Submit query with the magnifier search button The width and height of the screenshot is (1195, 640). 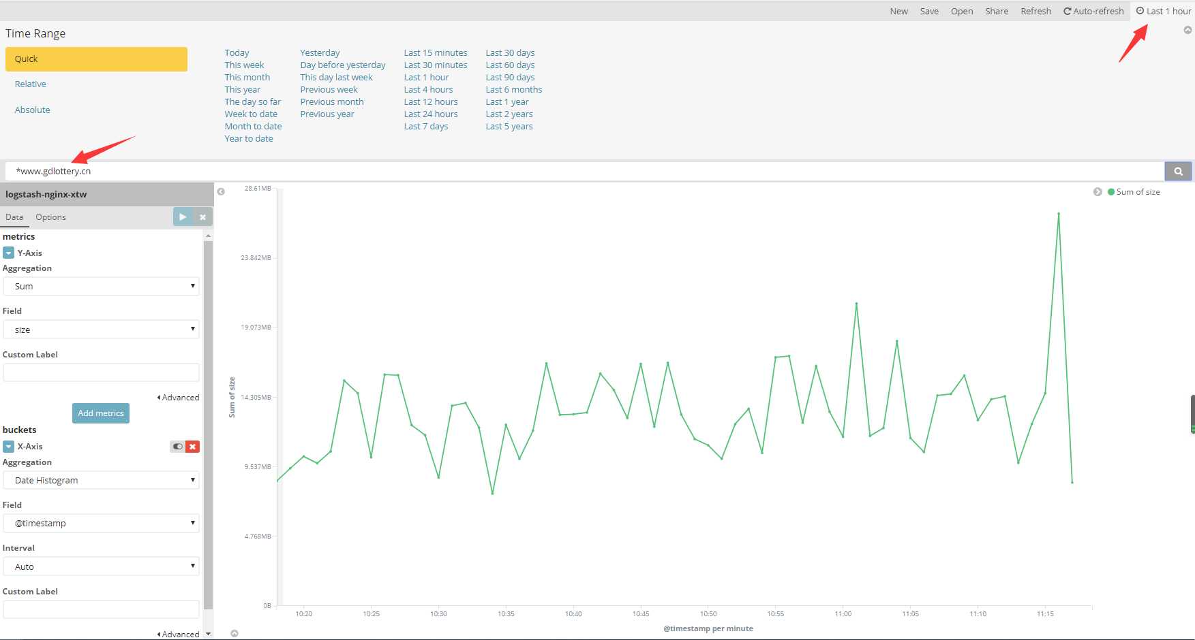click(x=1178, y=171)
